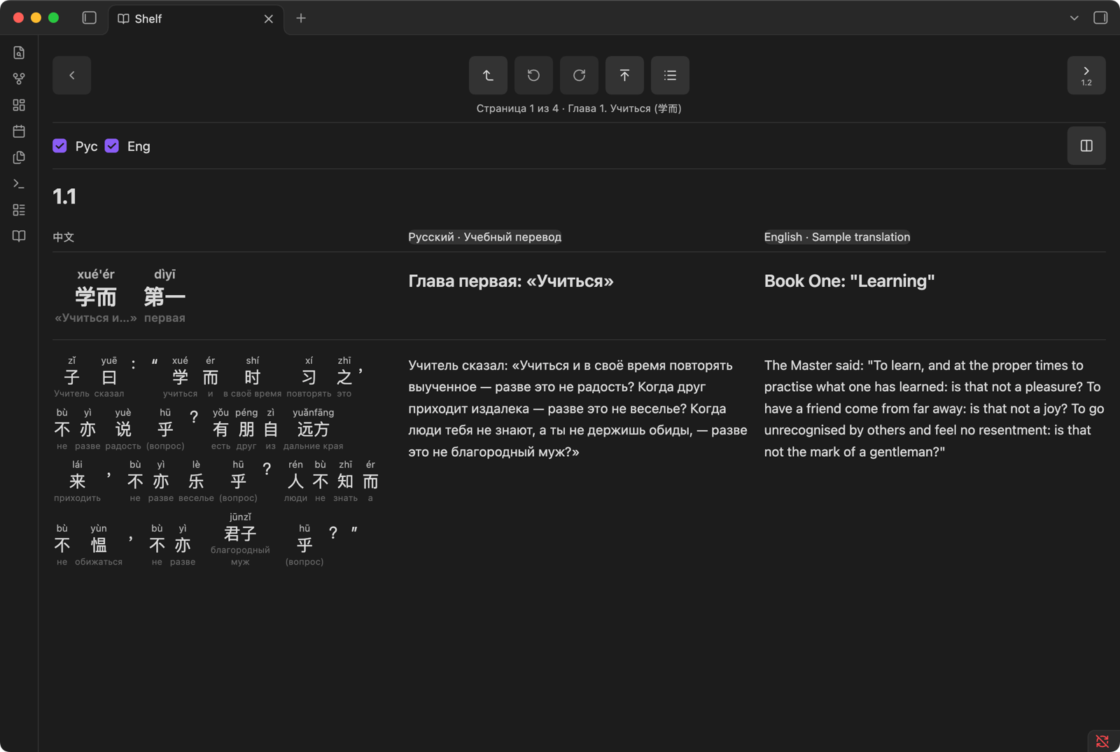Go back with left chevron button
This screenshot has width=1120, height=752.
(x=72, y=75)
